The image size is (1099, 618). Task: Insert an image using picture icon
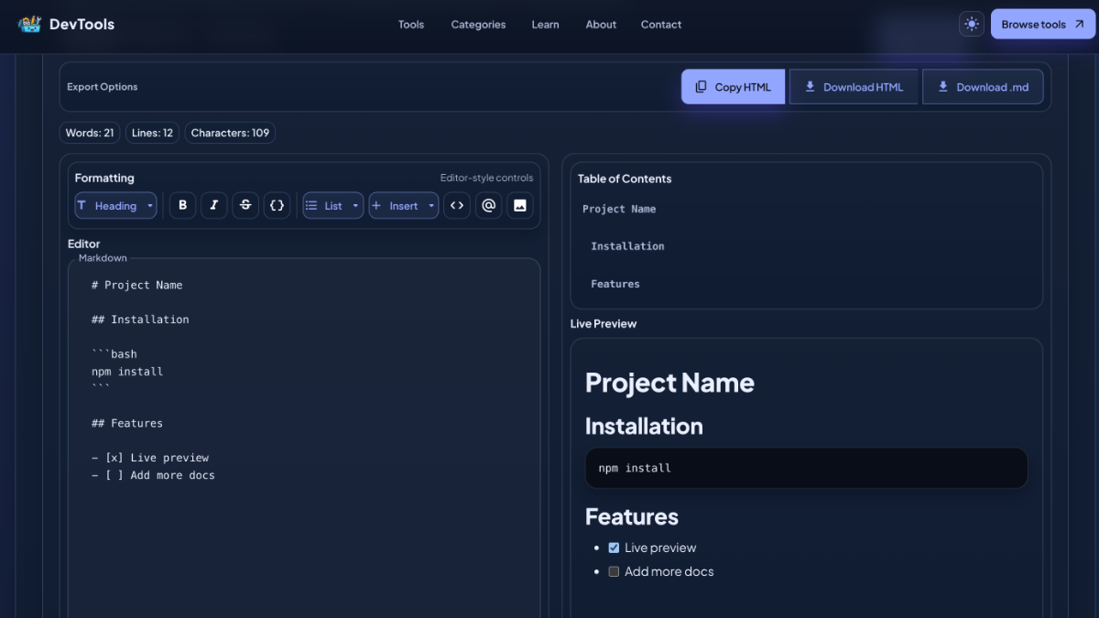pyautogui.click(x=520, y=205)
